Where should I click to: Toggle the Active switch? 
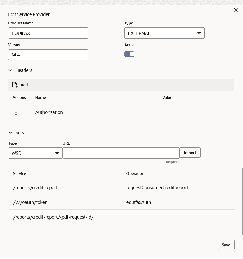point(129,54)
